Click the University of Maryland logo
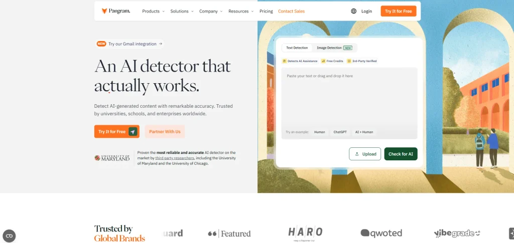 (x=112, y=158)
